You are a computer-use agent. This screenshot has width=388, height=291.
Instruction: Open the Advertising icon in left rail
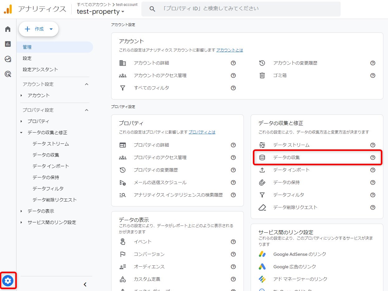click(8, 74)
